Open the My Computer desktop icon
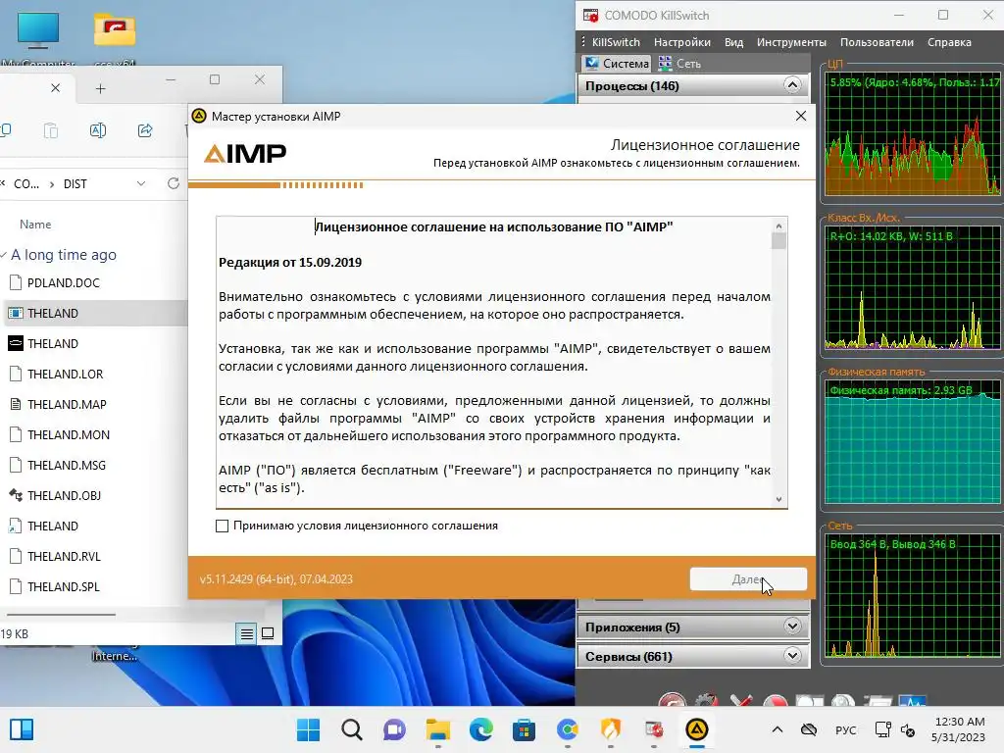The height and width of the screenshot is (753, 1004). (38, 37)
